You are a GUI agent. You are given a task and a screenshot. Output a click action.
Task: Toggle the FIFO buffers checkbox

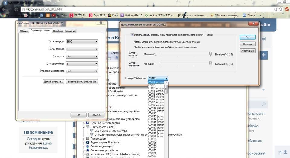[132, 35]
